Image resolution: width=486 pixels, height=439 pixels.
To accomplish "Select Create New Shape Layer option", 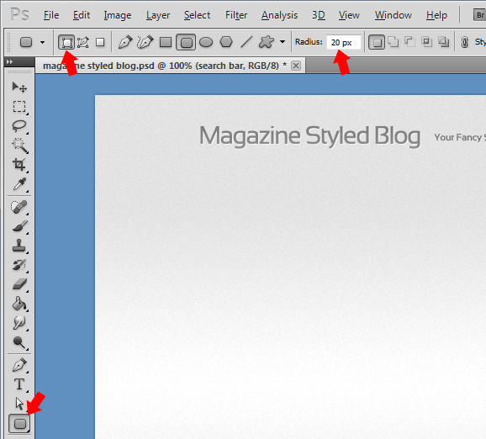I will pos(377,42).
